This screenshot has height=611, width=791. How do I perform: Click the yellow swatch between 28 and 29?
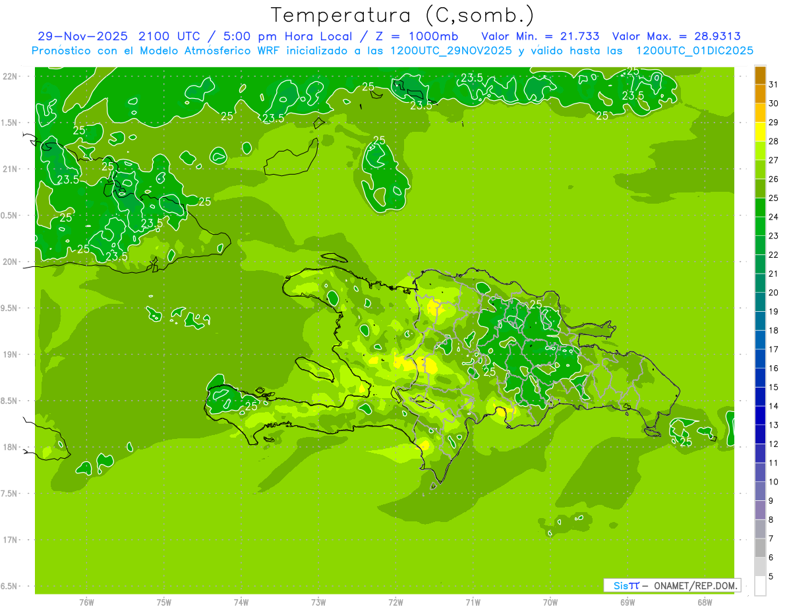(760, 132)
